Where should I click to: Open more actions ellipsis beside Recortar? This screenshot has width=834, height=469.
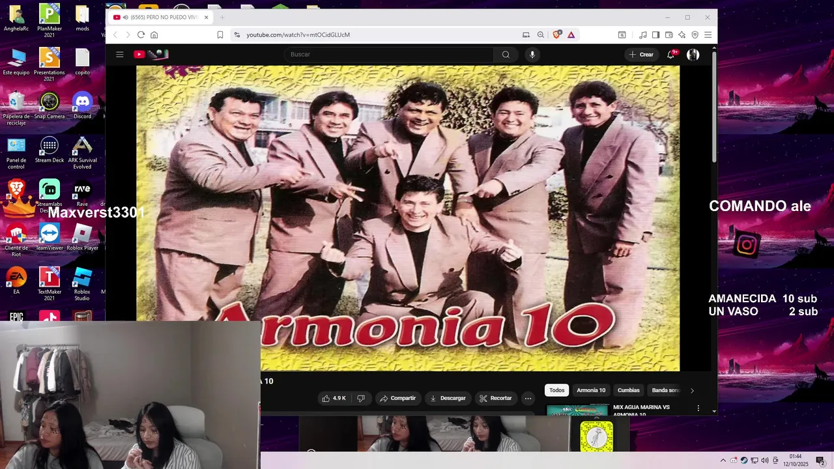click(x=528, y=398)
